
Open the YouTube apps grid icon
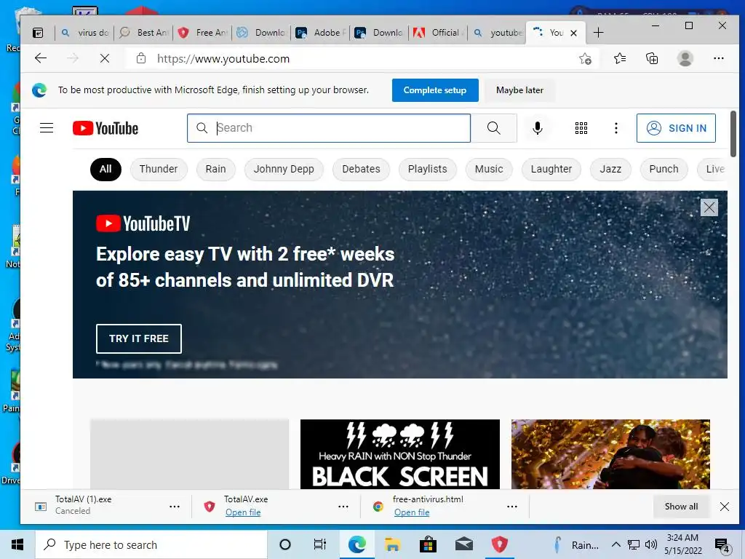(581, 128)
